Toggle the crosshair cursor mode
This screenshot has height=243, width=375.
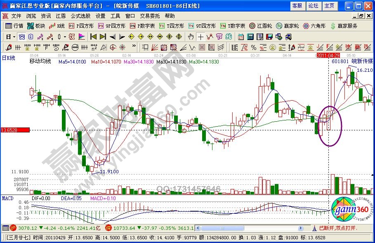point(201,36)
